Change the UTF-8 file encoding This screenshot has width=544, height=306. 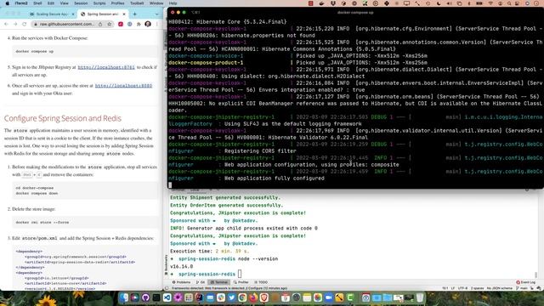462,288
